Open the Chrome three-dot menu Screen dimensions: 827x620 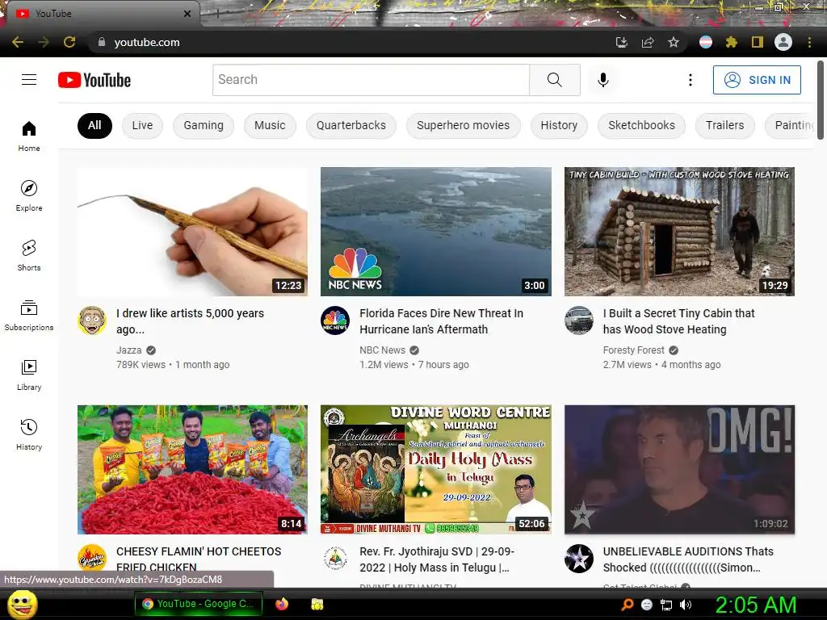tap(809, 42)
